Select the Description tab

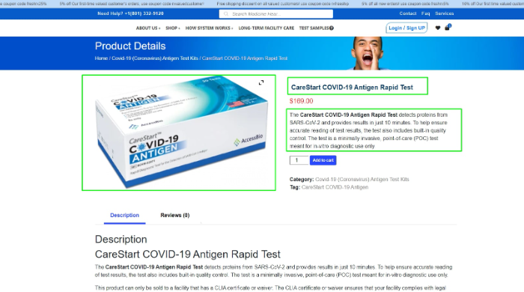(125, 215)
